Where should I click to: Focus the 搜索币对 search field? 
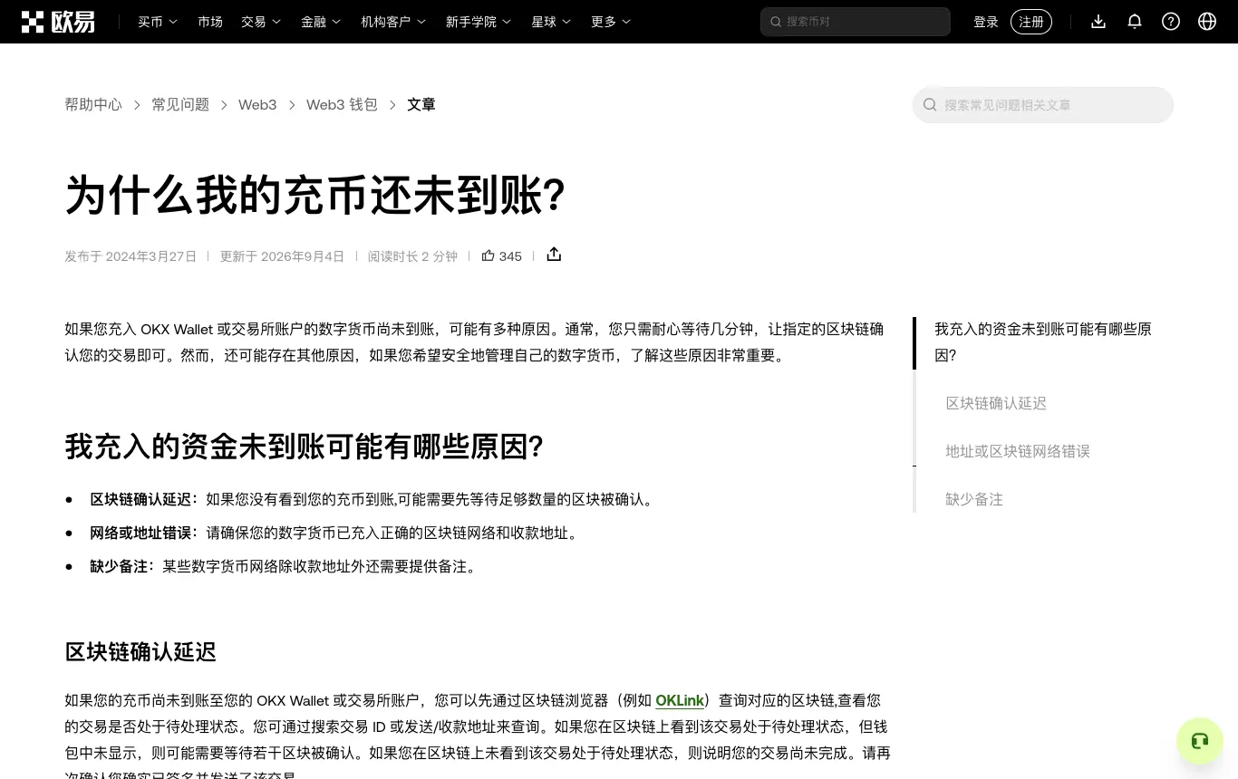click(x=856, y=22)
